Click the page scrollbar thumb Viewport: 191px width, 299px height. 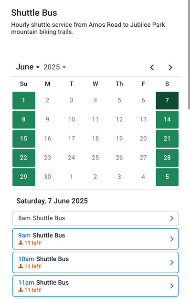(189, 54)
